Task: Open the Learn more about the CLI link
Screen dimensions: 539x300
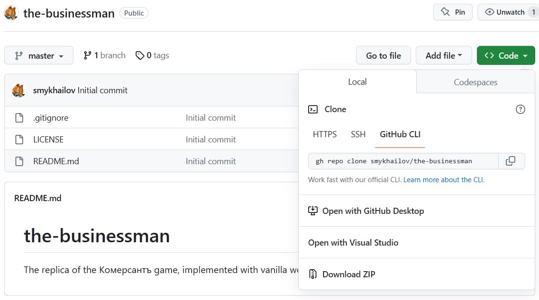Action: pyautogui.click(x=443, y=180)
